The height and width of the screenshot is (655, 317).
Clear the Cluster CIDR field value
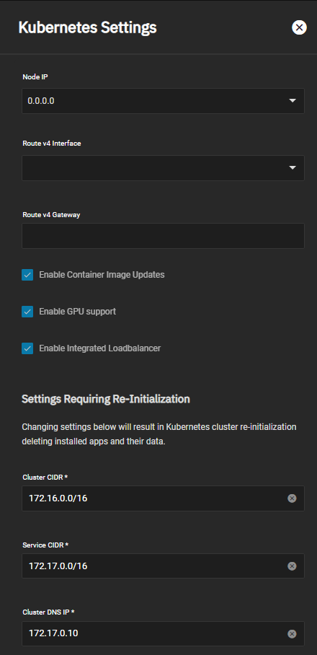pyautogui.click(x=292, y=498)
